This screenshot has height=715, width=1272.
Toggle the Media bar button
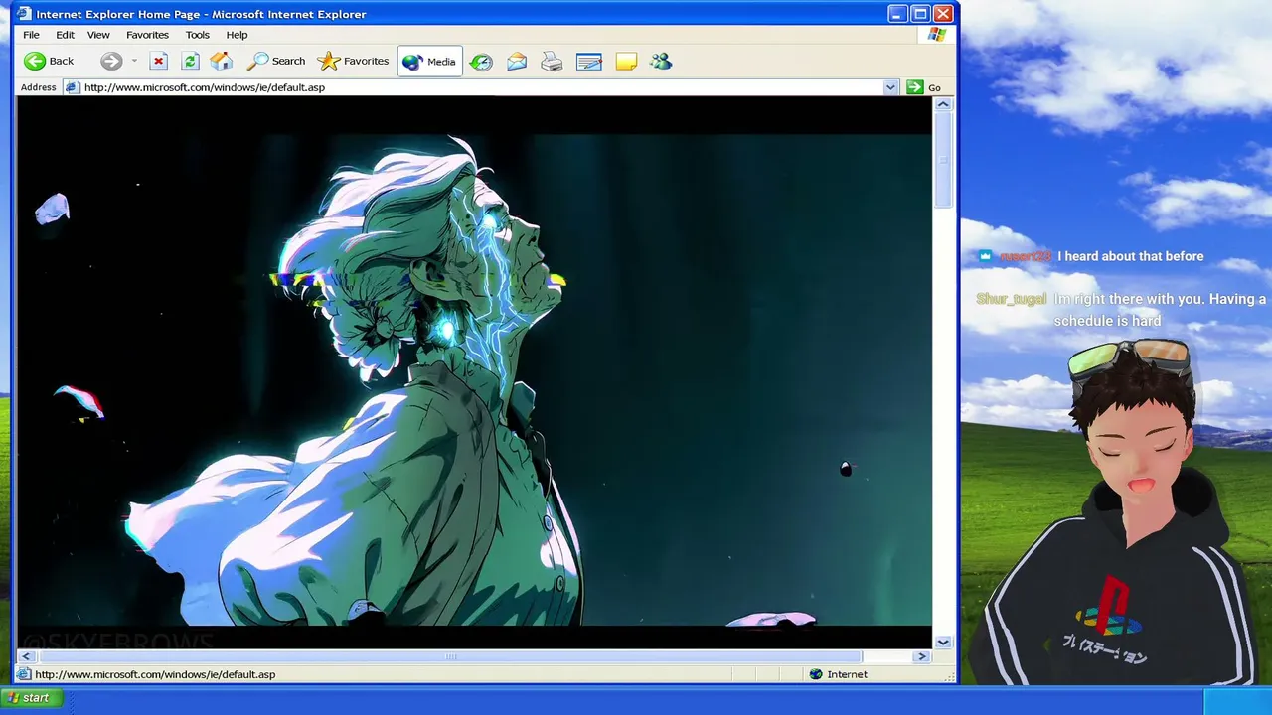point(429,62)
